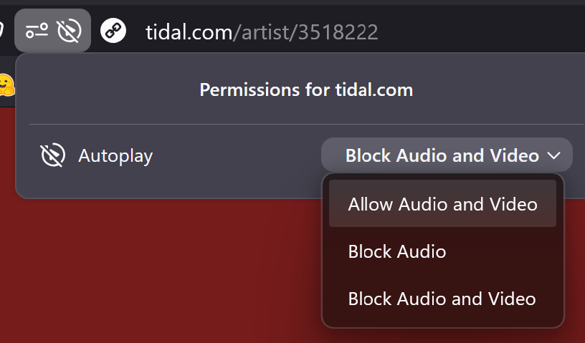
Task: Pick Block Audio and Video in the open list
Action: 442,299
